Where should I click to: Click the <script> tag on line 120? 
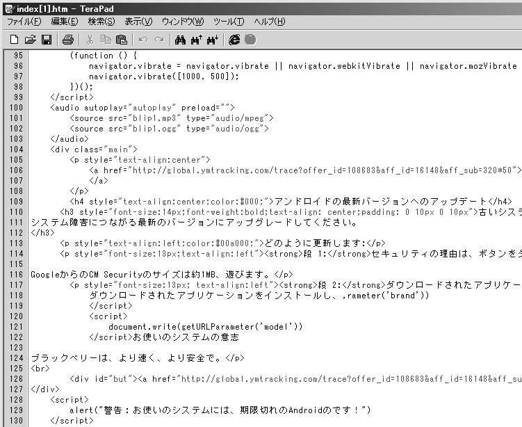(108, 316)
